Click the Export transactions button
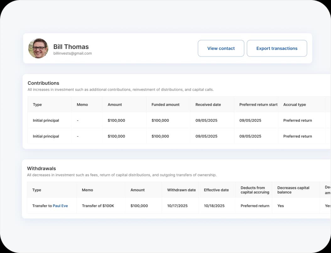This screenshot has width=331, height=253. pos(277,48)
